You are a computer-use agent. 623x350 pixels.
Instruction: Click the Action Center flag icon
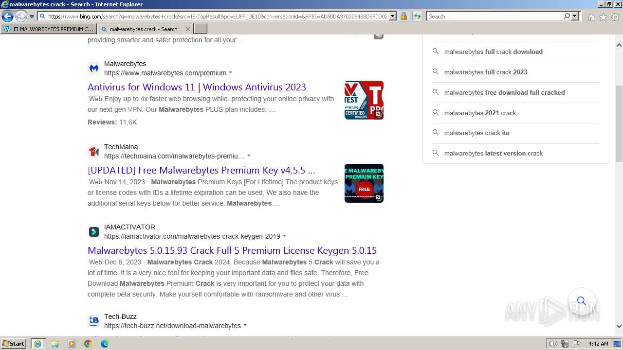click(x=577, y=344)
